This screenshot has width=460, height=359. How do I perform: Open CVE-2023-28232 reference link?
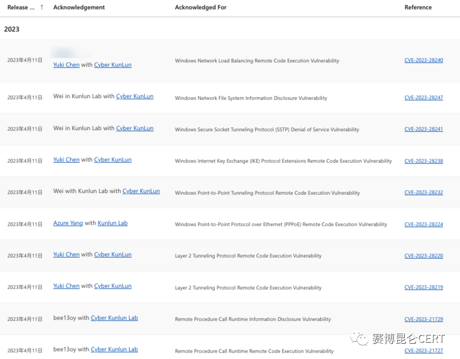[424, 193]
